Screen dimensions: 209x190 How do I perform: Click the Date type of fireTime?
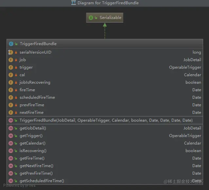(197, 90)
